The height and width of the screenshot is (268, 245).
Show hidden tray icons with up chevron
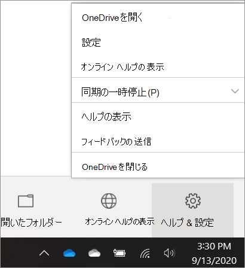[x=44, y=253]
